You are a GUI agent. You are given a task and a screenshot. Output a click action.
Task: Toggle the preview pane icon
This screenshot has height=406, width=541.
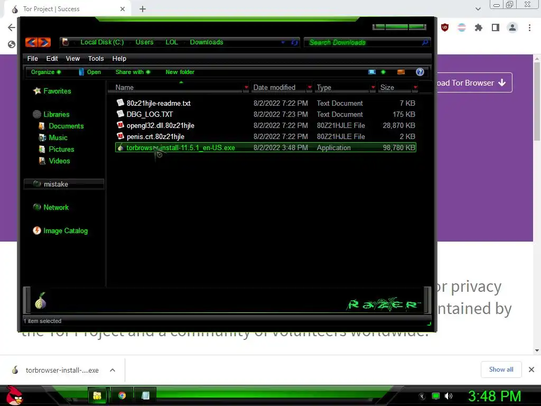pyautogui.click(x=401, y=72)
